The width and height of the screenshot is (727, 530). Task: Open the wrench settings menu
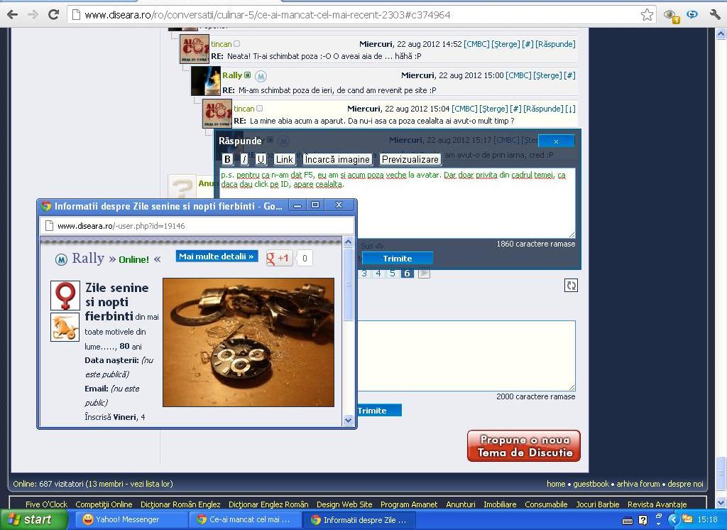[x=714, y=15]
